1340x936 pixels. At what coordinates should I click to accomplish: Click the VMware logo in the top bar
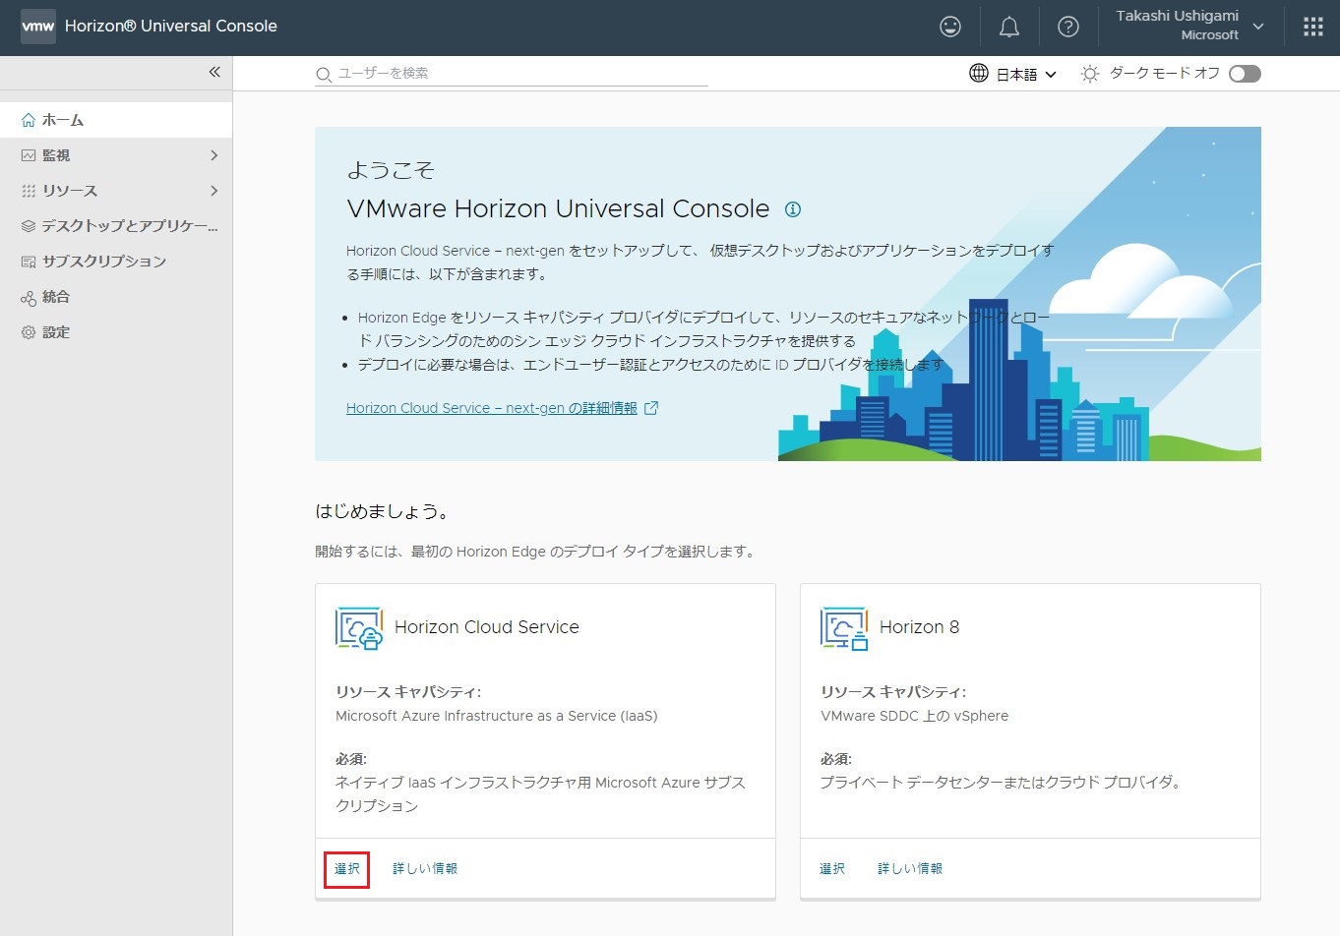[x=37, y=26]
